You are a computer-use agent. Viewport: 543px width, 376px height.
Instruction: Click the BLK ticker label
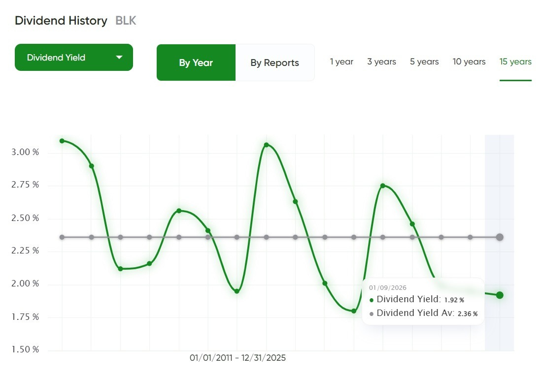click(126, 21)
